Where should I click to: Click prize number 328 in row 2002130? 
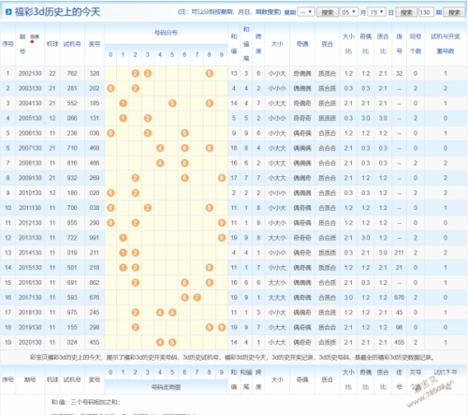click(x=95, y=73)
